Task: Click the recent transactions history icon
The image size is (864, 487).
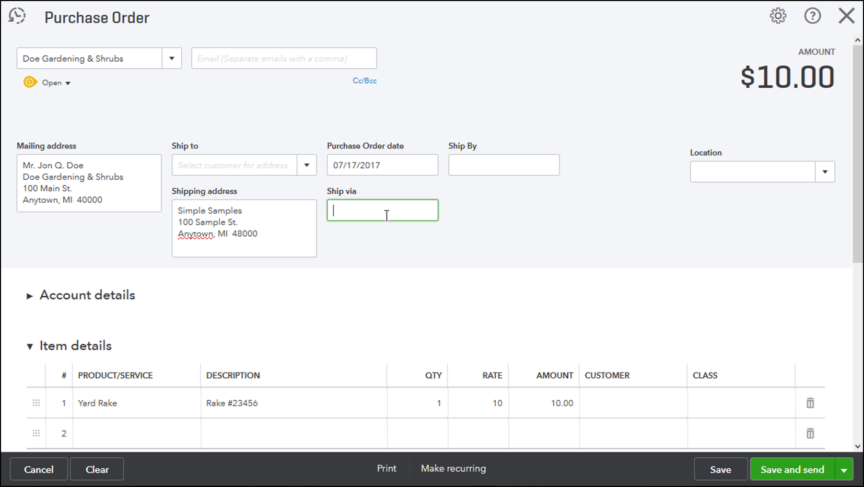Action: [17, 16]
